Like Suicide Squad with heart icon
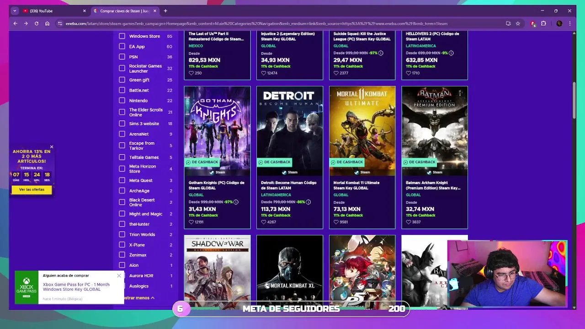 coord(336,73)
